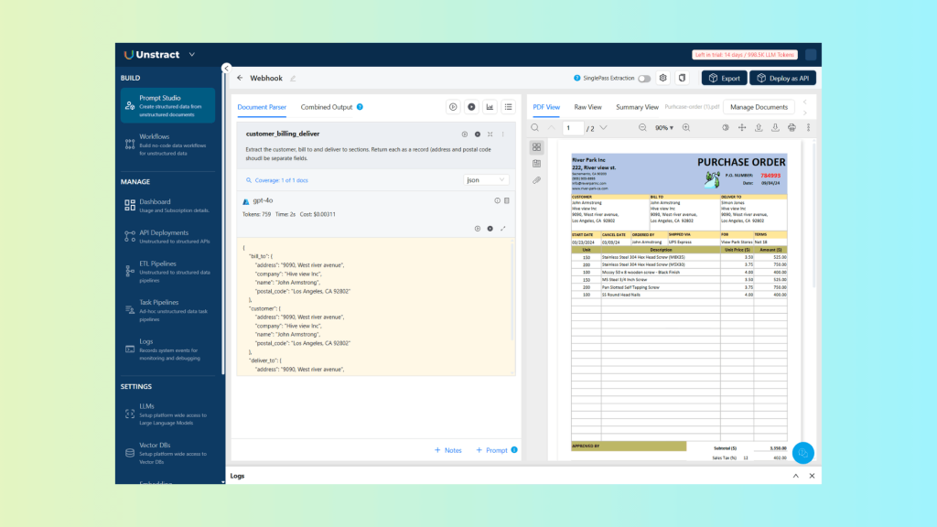This screenshot has width=937, height=527.
Task: Open the settings gear near SinglePass Extraction
Action: [662, 78]
